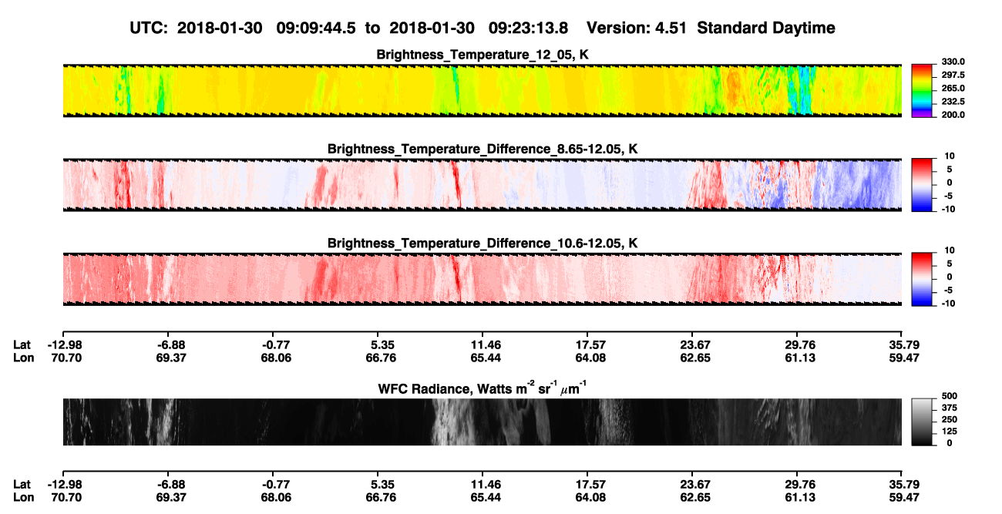Select the 10.6-12.05 difference image strip

pyautogui.click(x=482, y=279)
